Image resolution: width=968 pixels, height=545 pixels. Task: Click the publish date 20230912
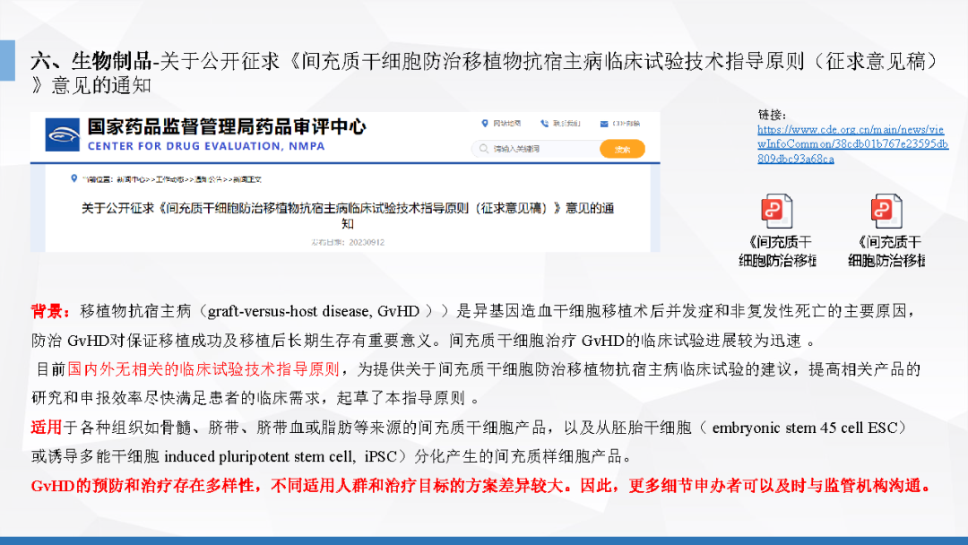(x=348, y=243)
